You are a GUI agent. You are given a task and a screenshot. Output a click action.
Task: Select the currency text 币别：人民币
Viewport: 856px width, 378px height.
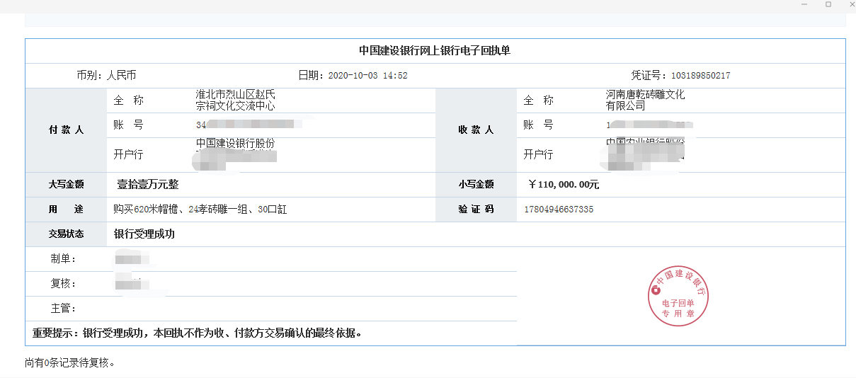[x=106, y=75]
